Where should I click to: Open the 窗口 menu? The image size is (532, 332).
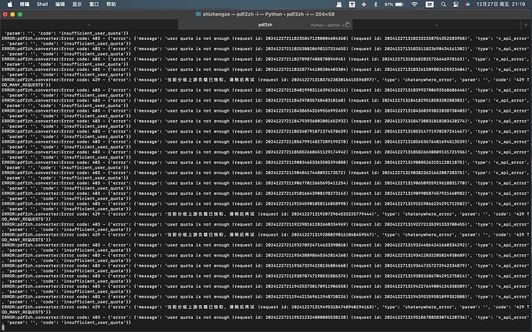[x=94, y=4]
